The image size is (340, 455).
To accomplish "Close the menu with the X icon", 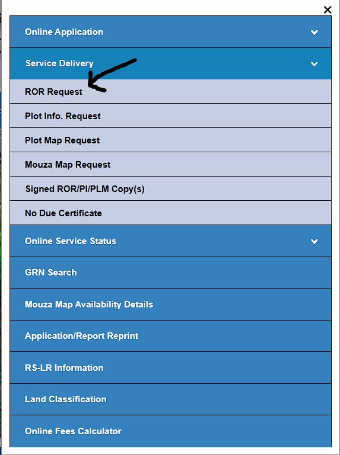I will click(x=327, y=10).
